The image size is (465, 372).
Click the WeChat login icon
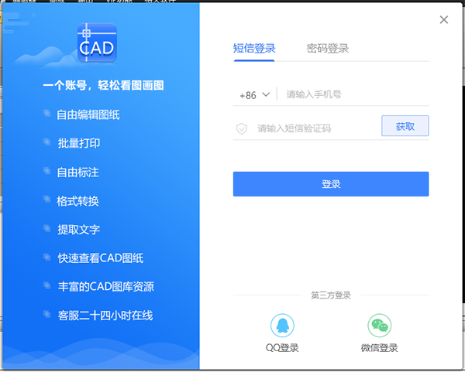click(x=379, y=326)
